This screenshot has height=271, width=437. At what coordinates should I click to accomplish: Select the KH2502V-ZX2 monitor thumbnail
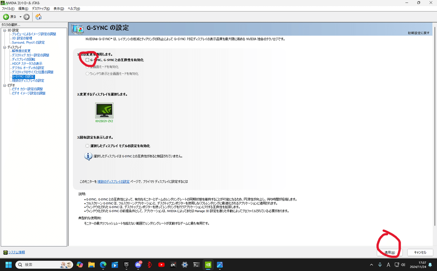coord(104,110)
